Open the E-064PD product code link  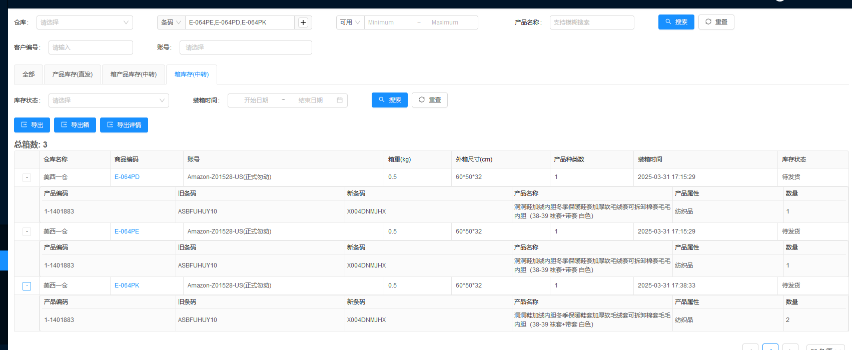point(127,177)
